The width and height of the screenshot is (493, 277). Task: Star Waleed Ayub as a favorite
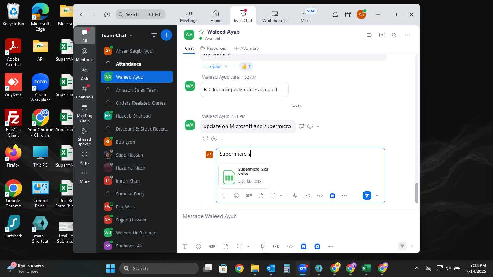(x=201, y=32)
